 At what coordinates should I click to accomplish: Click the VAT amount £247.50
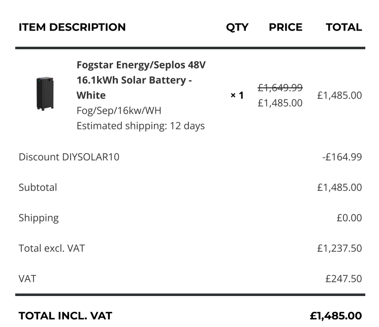[x=343, y=279]
